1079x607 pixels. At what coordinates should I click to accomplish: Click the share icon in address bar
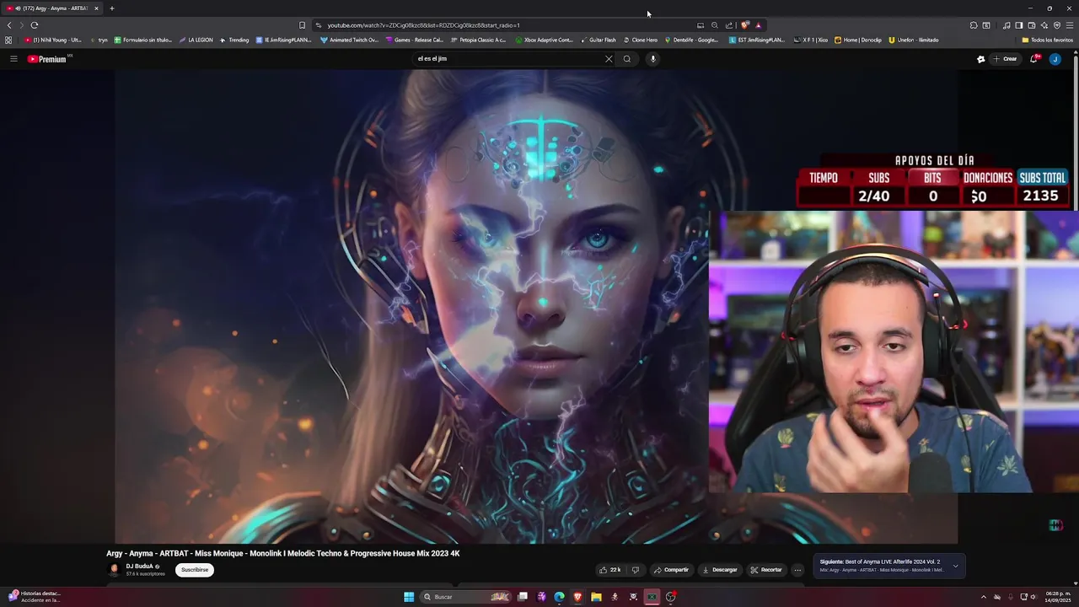pyautogui.click(x=729, y=25)
